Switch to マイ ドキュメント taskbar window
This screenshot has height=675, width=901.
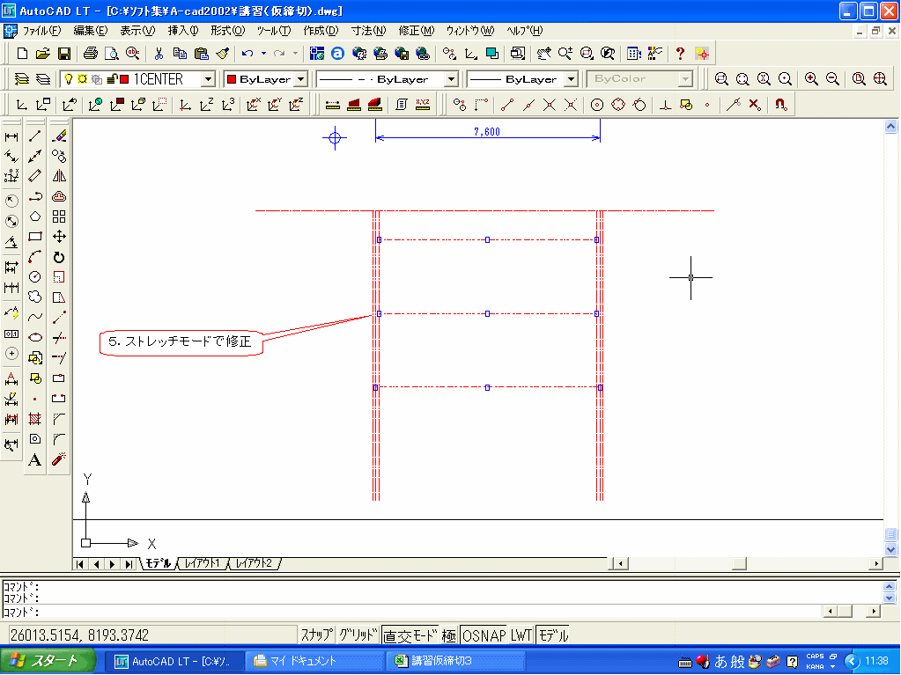pyautogui.click(x=315, y=661)
